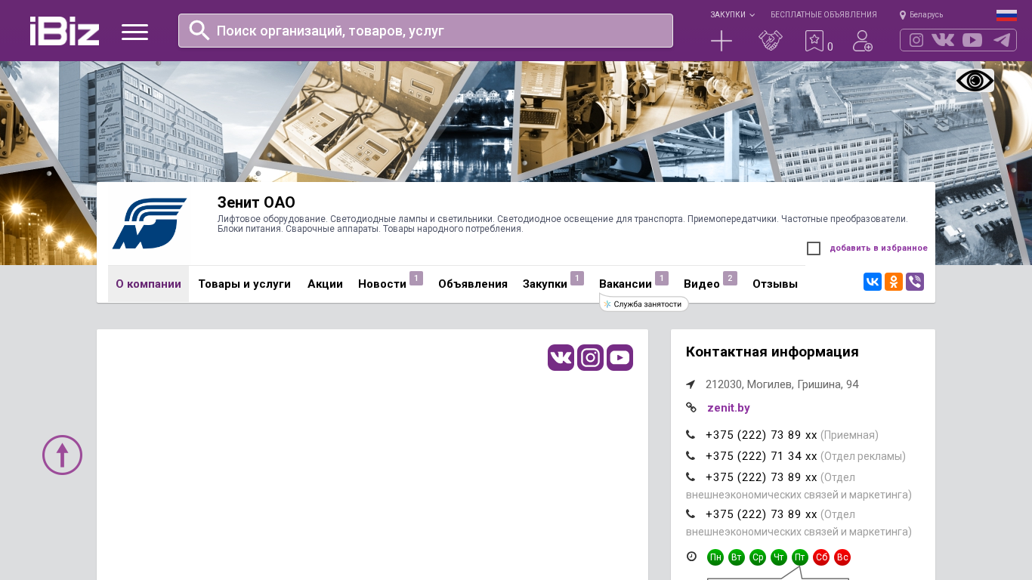This screenshot has height=580, width=1032.
Task: Click phone icon beside Отдел рекламы number
Action: pos(691,456)
